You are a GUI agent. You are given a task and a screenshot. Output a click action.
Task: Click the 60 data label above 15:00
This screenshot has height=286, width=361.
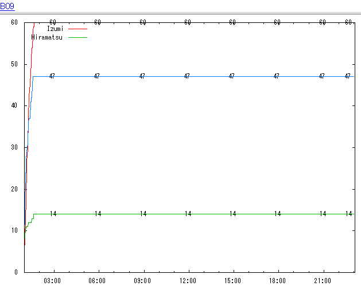tap(232, 22)
